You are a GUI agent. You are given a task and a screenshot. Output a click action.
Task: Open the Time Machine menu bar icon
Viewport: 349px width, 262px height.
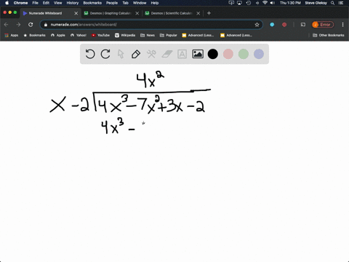249,3
